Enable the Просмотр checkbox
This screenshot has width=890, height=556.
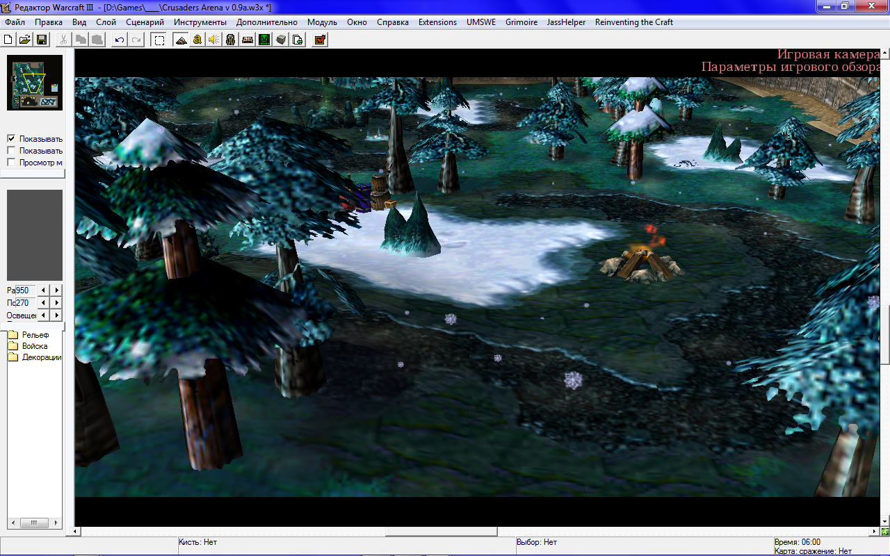click(11, 162)
